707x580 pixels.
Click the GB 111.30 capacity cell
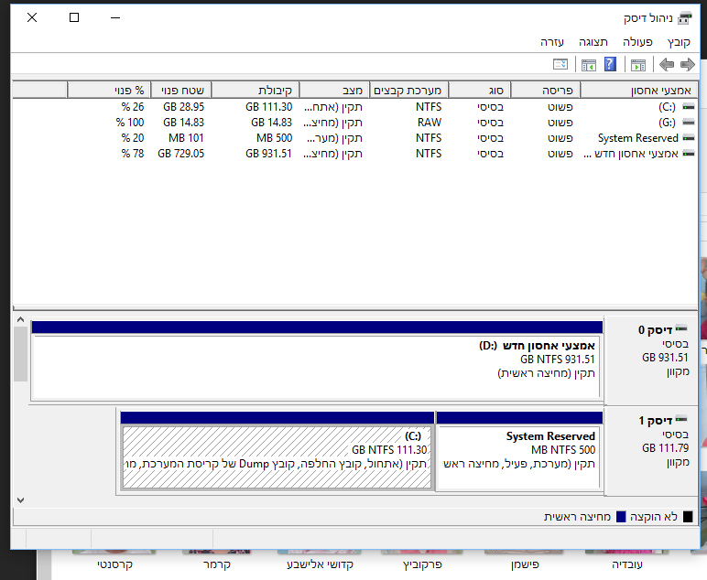268,107
